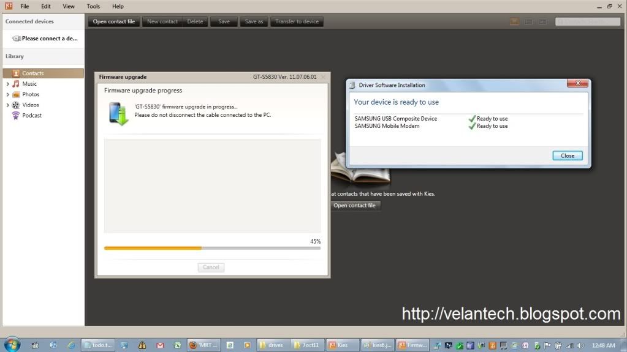Click the phone download icon in Firmware upgrade

click(x=118, y=113)
